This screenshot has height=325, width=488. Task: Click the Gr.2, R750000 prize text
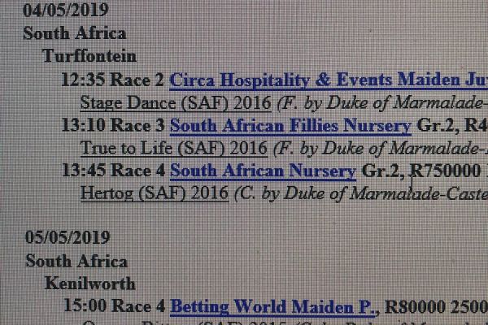[x=421, y=171]
